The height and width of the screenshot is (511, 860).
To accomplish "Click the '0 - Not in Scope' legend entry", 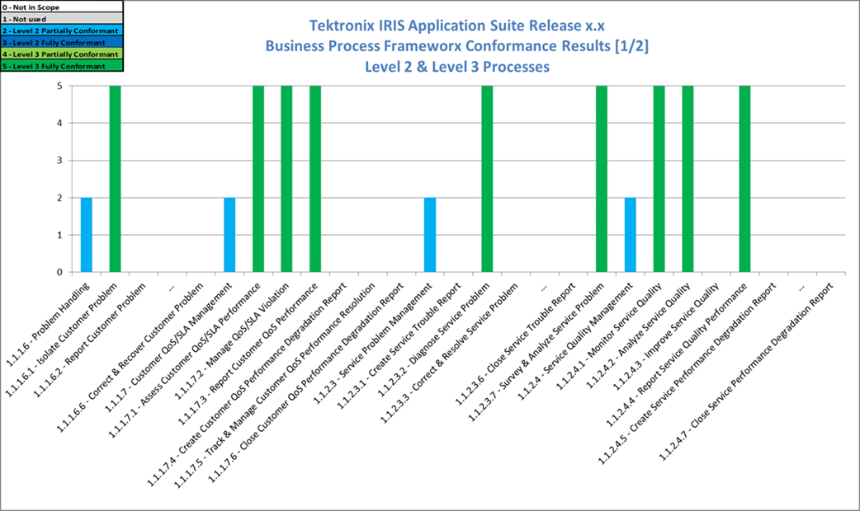I will 61,7.
